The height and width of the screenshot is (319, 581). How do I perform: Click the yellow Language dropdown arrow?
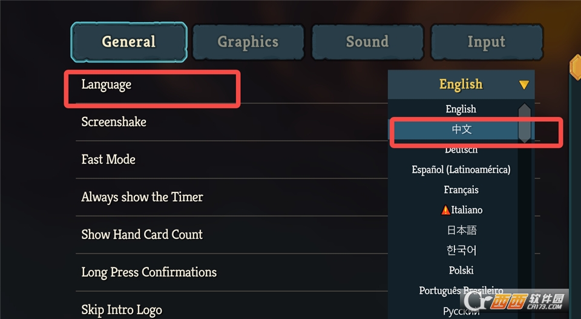[524, 85]
